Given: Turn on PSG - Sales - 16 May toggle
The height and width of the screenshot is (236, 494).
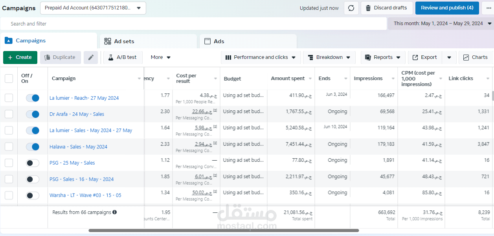Looking at the screenshot, I should point(33,179).
